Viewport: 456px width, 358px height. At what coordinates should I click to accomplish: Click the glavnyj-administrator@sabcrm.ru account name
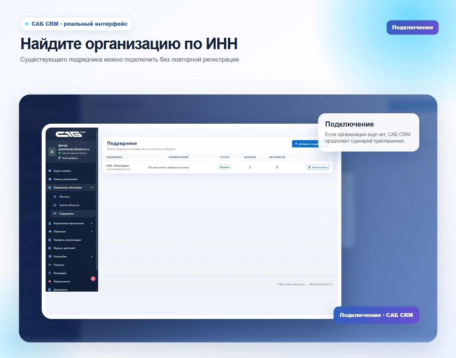(74, 147)
